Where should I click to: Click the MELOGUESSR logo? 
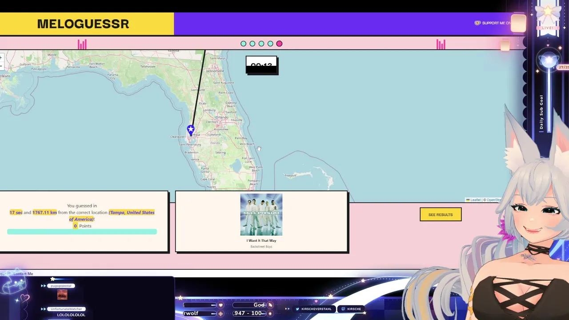tap(83, 24)
